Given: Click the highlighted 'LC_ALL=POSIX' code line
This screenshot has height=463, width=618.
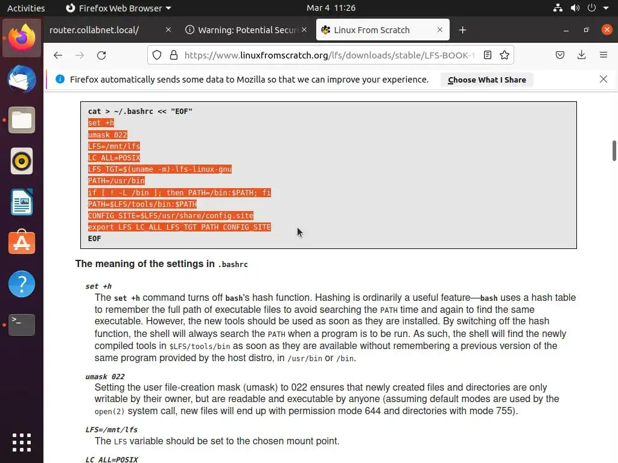Looking at the screenshot, I should point(114,157).
